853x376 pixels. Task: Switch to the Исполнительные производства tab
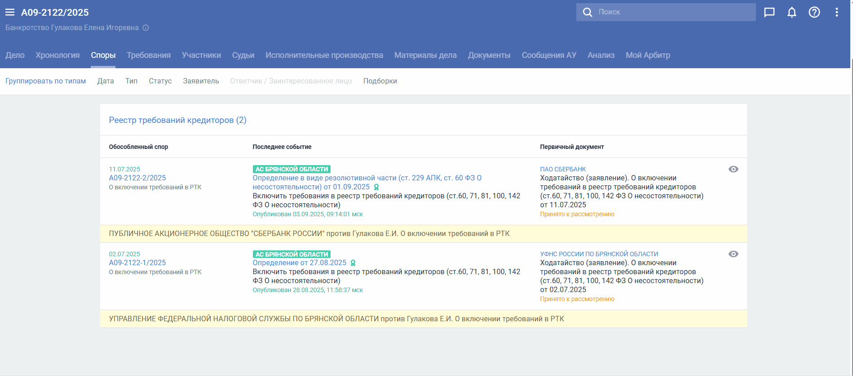click(x=324, y=55)
